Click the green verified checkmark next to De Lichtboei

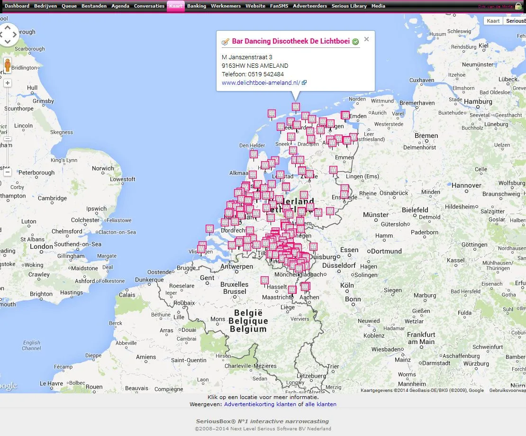(355, 42)
